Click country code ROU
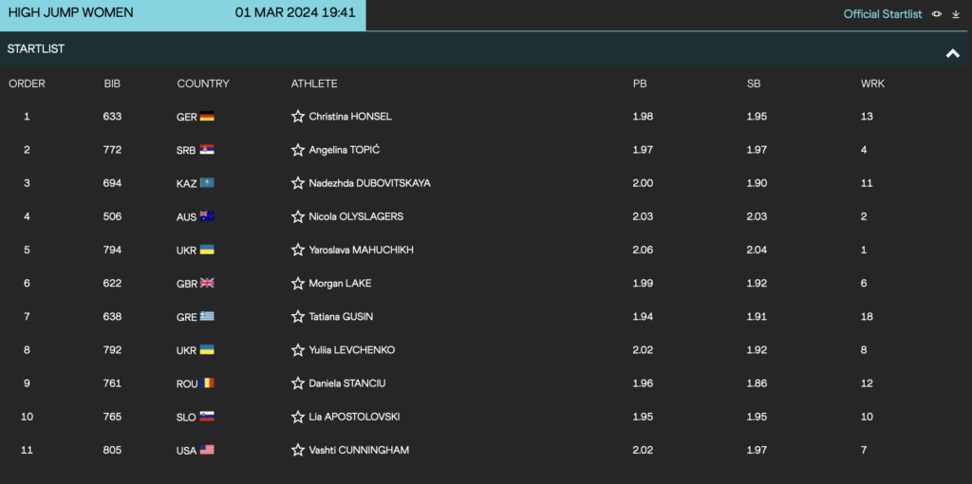The image size is (972, 484). tap(187, 383)
